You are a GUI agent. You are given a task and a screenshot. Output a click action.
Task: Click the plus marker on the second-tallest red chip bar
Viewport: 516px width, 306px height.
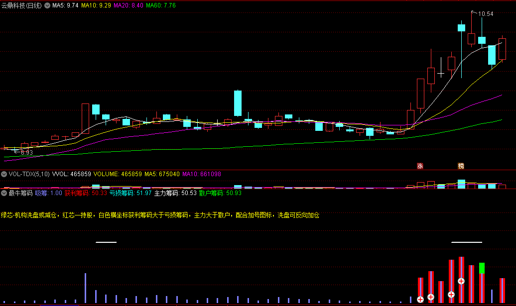coord(451,295)
